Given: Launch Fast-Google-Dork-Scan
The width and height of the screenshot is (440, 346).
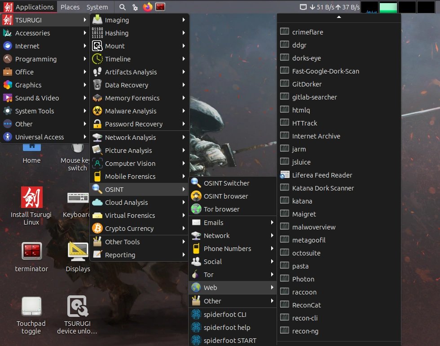Looking at the screenshot, I should (x=339, y=71).
